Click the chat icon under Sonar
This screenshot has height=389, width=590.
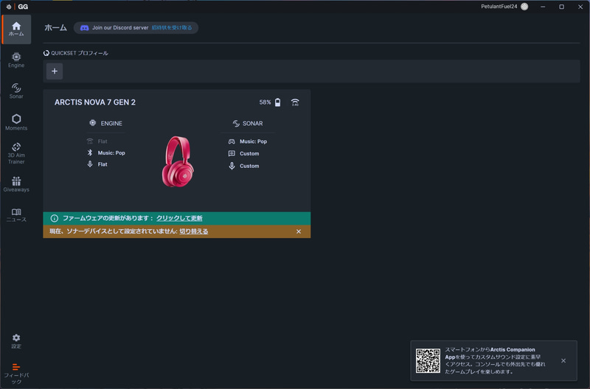[x=232, y=153]
